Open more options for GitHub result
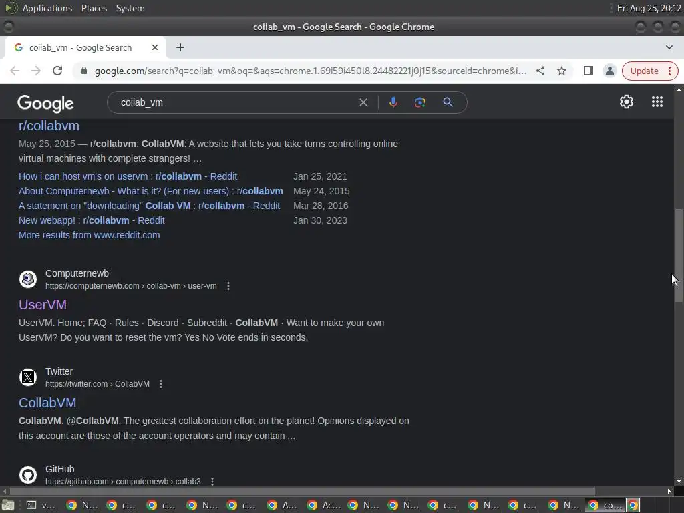 [x=212, y=482]
